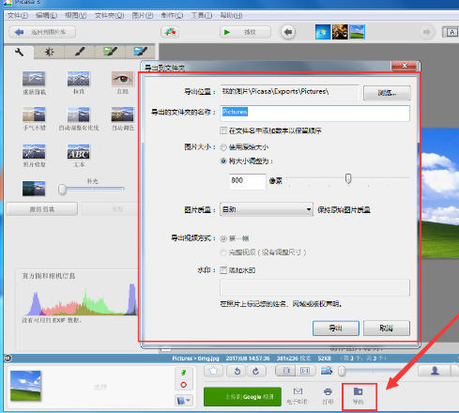This screenshot has height=413, width=459.
Task: Click the folder name field containing Pictures
Action: pyautogui.click(x=314, y=113)
